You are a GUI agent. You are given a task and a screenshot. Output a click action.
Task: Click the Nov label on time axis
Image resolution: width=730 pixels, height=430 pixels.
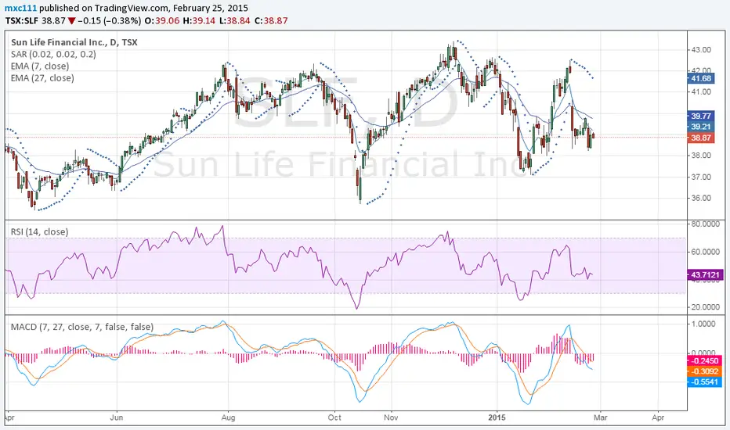pyautogui.click(x=391, y=417)
